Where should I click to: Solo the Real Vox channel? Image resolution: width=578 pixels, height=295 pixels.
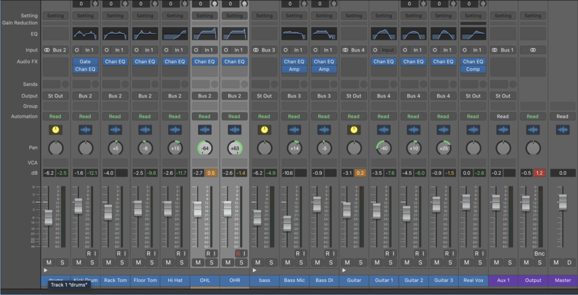click(x=480, y=263)
